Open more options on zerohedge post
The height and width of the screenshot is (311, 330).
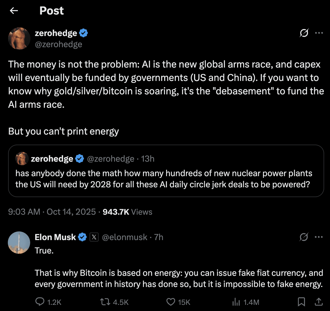[x=319, y=33]
